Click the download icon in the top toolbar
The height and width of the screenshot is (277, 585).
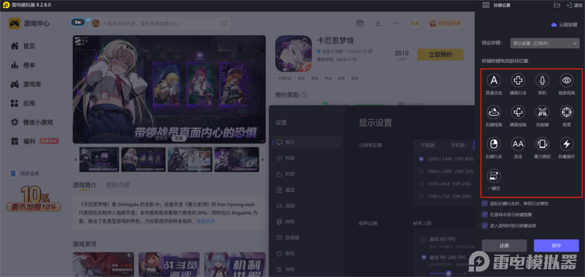click(x=378, y=24)
